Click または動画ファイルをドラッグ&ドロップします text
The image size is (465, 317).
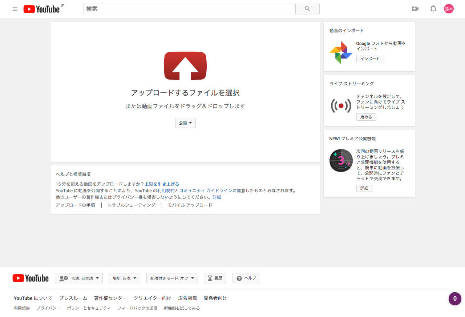[185, 106]
